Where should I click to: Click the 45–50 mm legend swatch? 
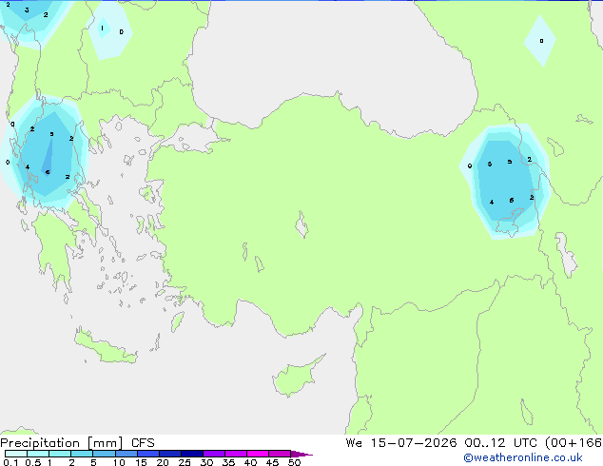[x=280, y=454]
